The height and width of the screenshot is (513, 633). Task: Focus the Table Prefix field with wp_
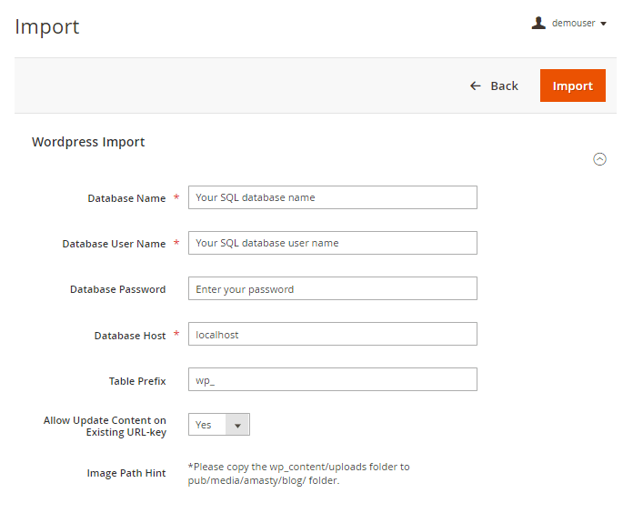(x=332, y=380)
